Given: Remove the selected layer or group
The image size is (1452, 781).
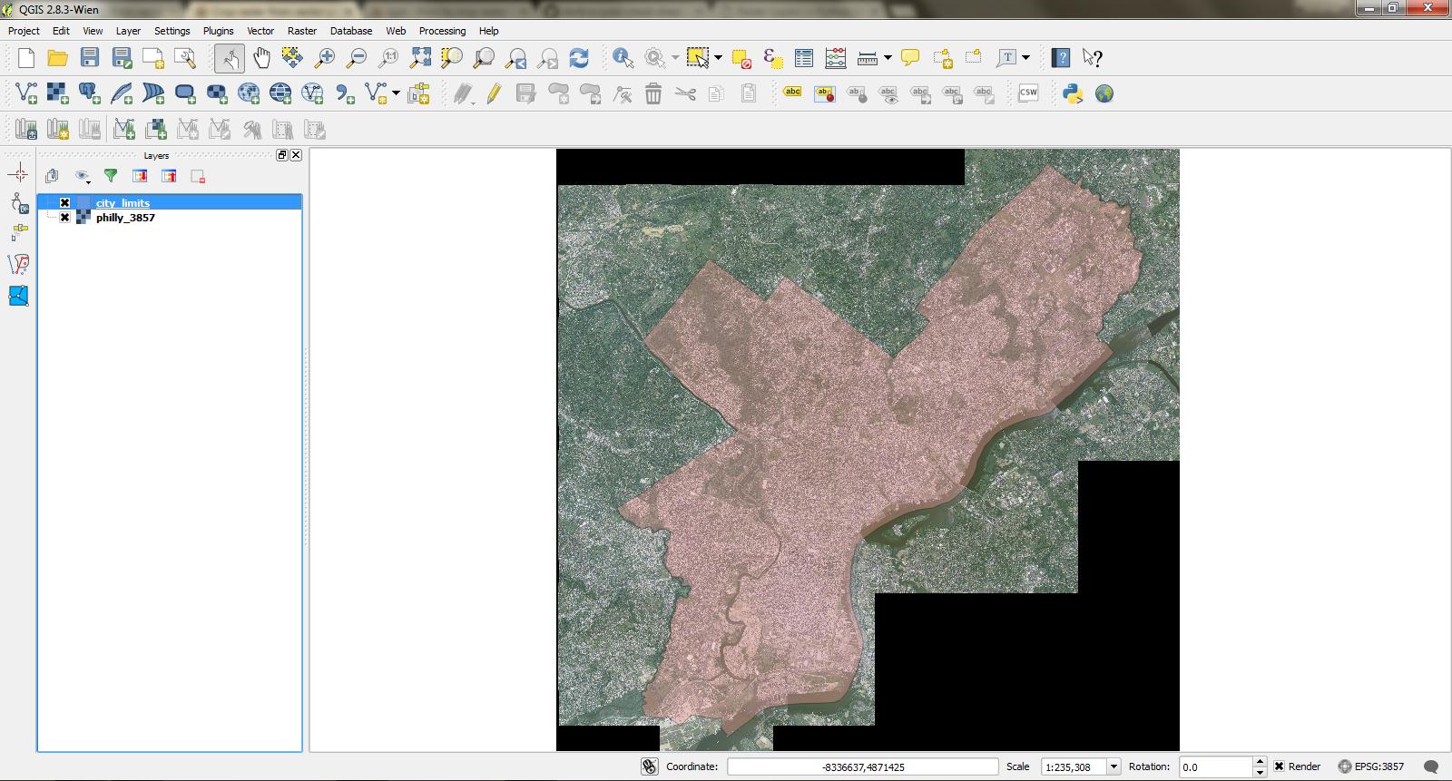Looking at the screenshot, I should coord(198,176).
